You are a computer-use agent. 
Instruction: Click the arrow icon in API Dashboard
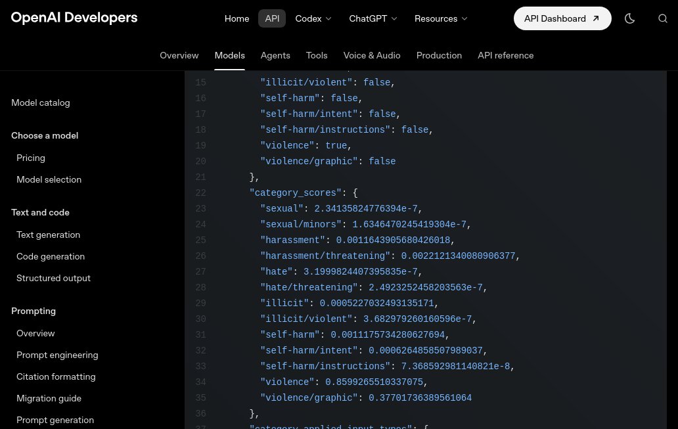596,18
